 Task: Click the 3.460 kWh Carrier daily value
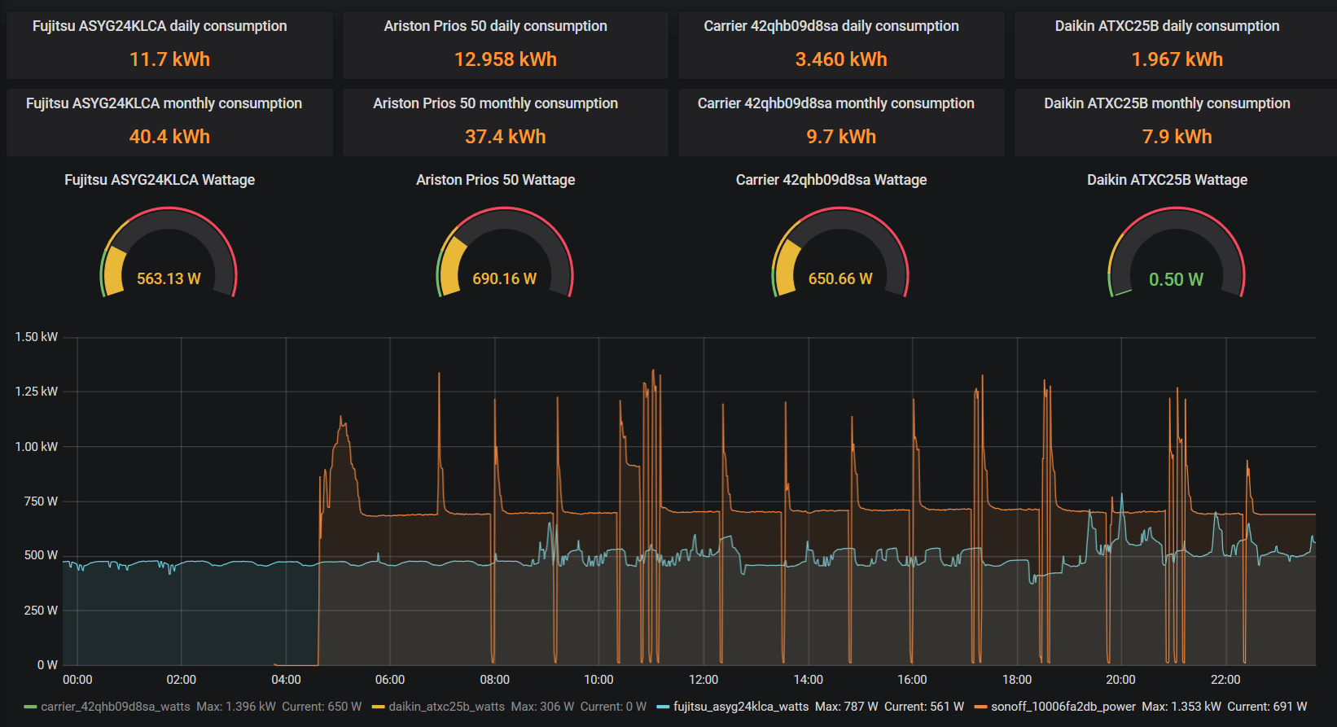pyautogui.click(x=841, y=59)
